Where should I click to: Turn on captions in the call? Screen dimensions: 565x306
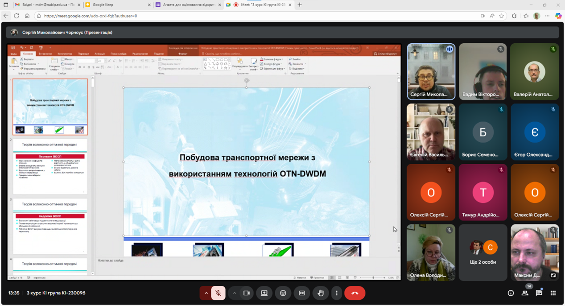[302, 293]
